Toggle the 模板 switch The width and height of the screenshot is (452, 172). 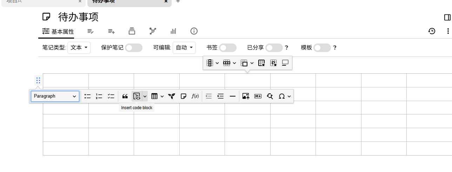click(x=322, y=48)
